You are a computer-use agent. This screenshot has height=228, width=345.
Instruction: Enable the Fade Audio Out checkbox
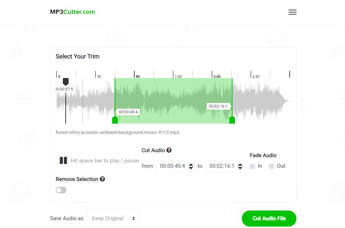(271, 166)
